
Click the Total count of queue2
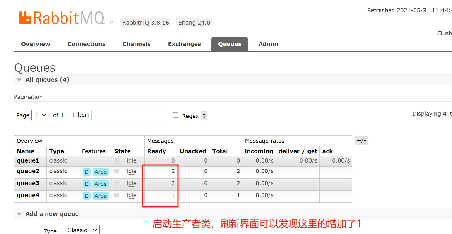(x=238, y=171)
